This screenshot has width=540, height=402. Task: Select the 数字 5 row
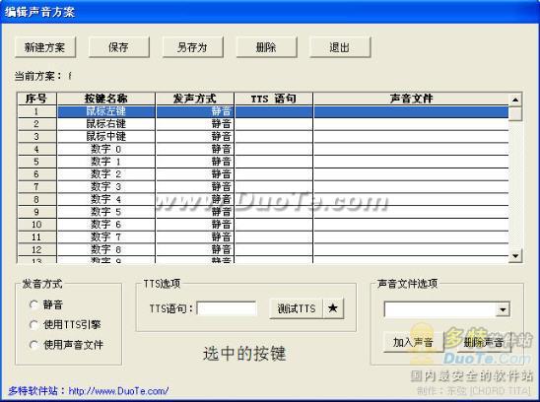[263, 212]
